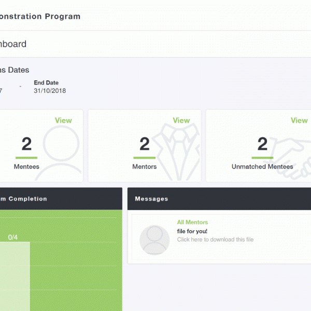Click the sender avatar icon in Messages
Image resolution: width=311 pixels, height=311 pixels.
(x=154, y=240)
